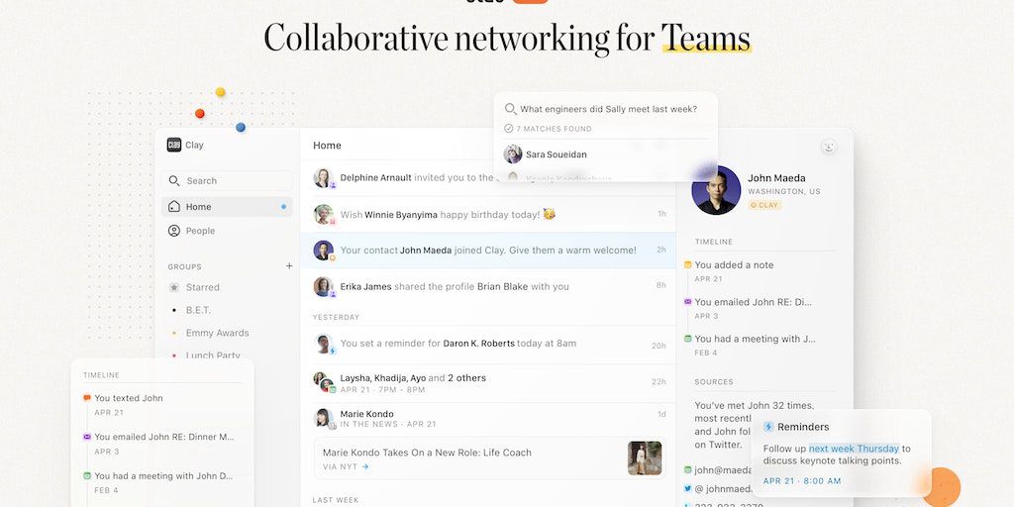The height and width of the screenshot is (507, 1014).
Task: Follow the VIA NYT arrow link
Action: pyautogui.click(x=346, y=466)
